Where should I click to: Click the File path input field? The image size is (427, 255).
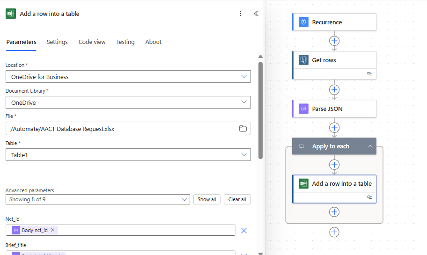click(x=128, y=129)
